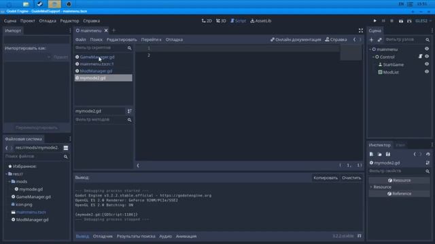
Task: Open the Аудио bottom tab
Action: pyautogui.click(x=165, y=237)
